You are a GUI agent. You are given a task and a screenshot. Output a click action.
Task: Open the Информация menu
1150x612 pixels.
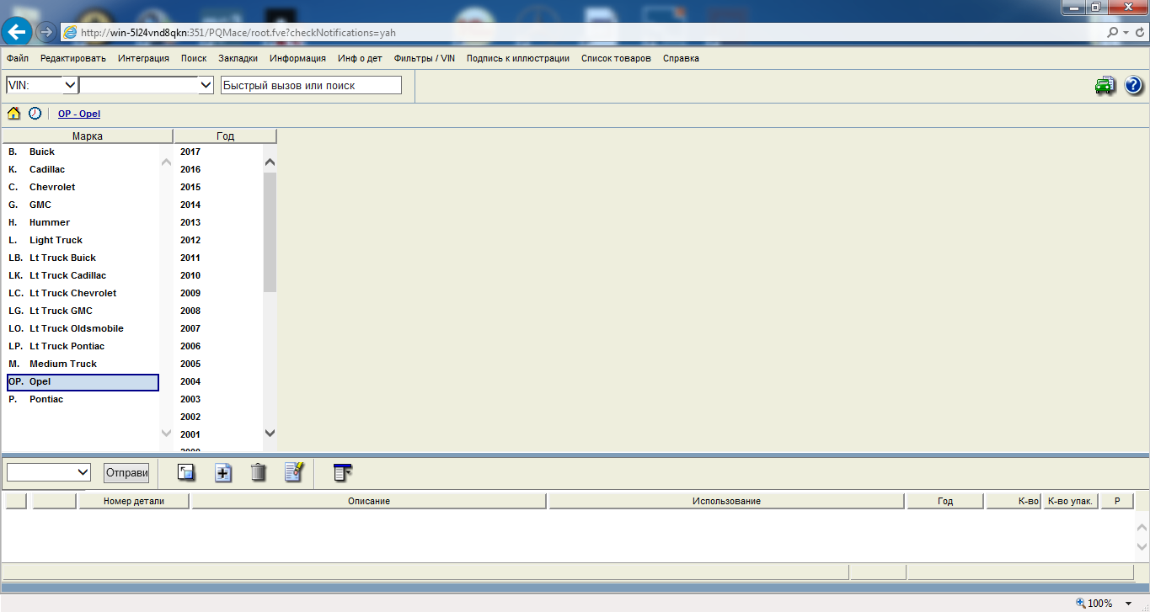click(x=298, y=58)
